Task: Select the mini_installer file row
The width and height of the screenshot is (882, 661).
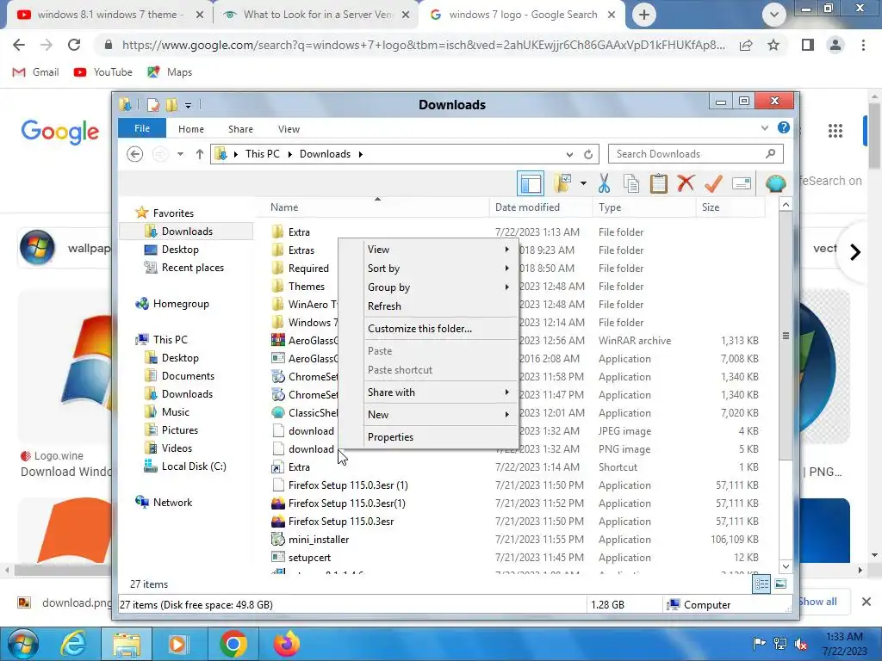Action: [515, 540]
